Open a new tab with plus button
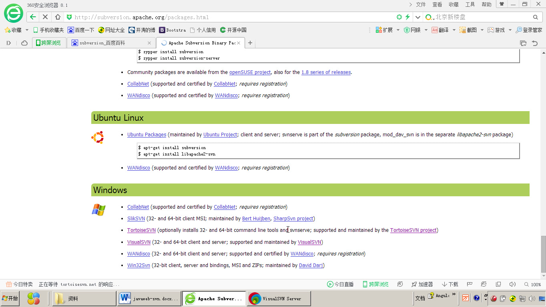 click(250, 43)
